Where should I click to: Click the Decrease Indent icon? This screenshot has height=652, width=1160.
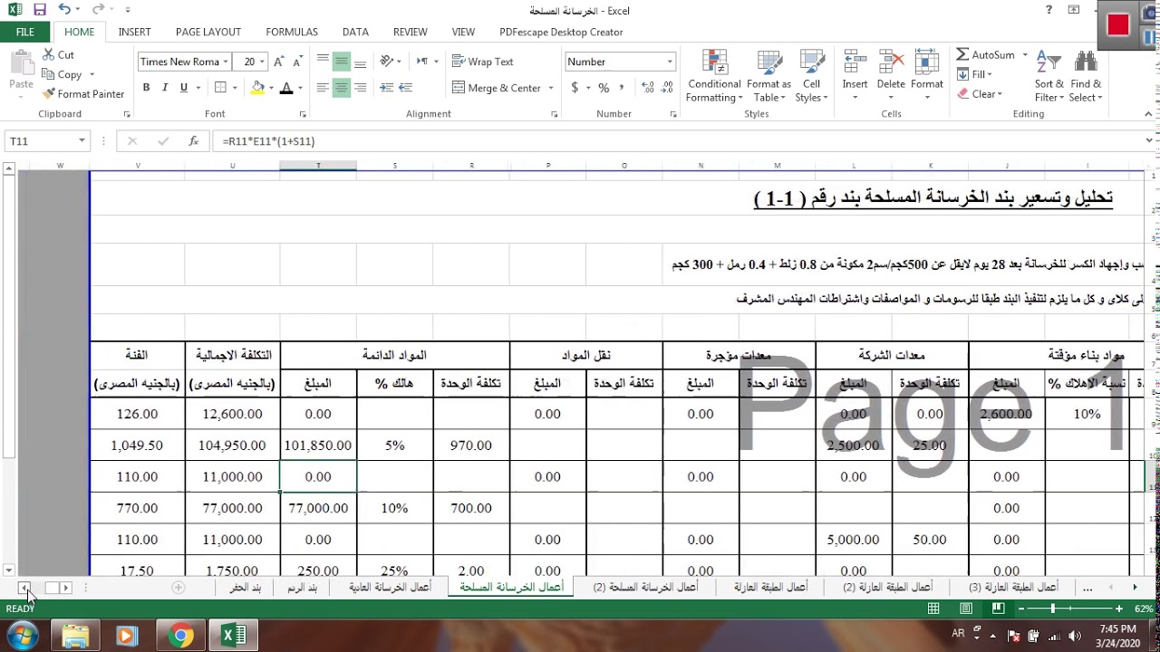pos(387,88)
